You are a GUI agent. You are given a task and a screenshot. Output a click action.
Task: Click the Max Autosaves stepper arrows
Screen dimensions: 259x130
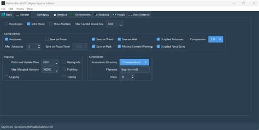point(39,47)
